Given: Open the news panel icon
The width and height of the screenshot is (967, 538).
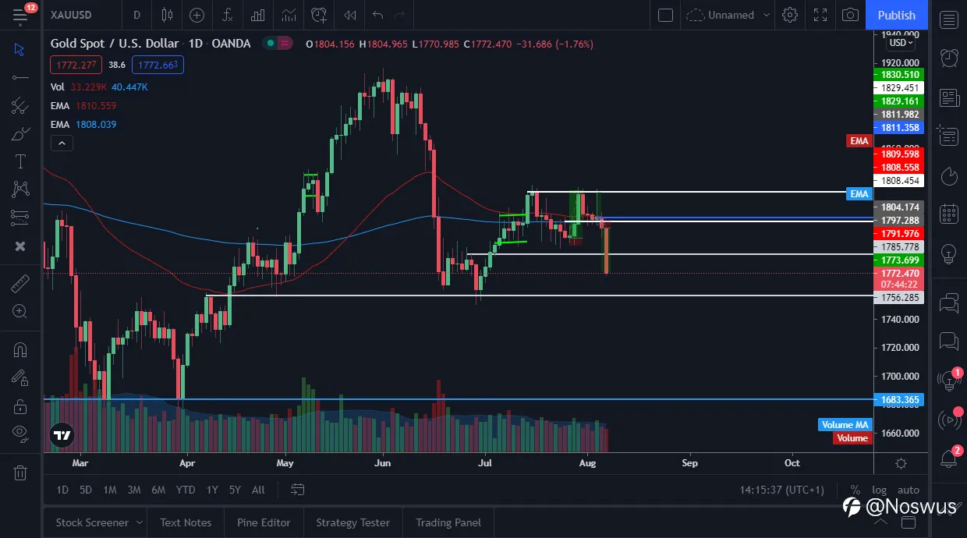Looking at the screenshot, I should click(949, 98).
